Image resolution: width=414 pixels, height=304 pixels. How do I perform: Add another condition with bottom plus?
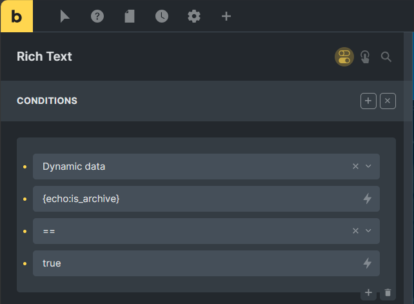368,292
